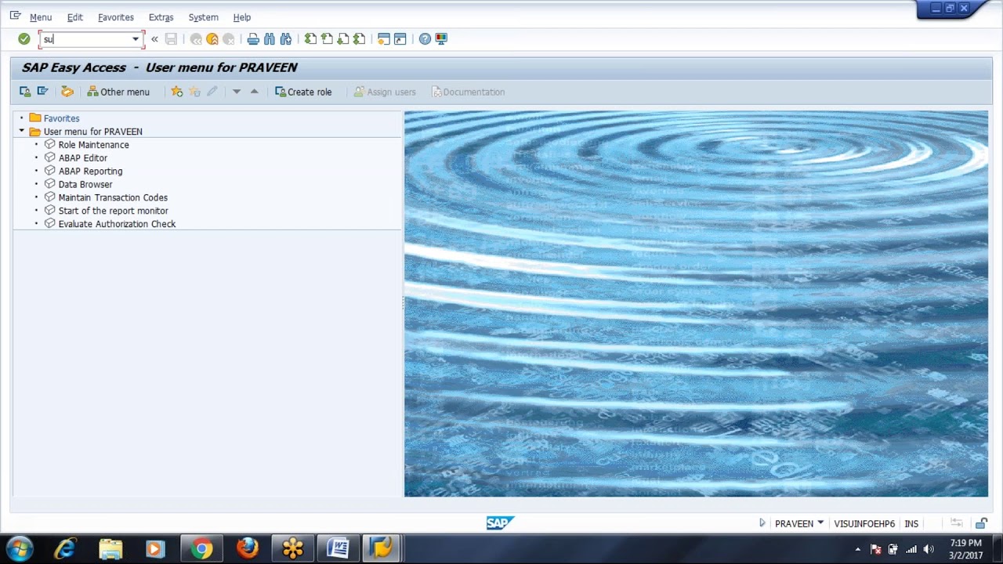Click the Create New Session icon
Screen dimensions: 1003x564
coord(384,39)
